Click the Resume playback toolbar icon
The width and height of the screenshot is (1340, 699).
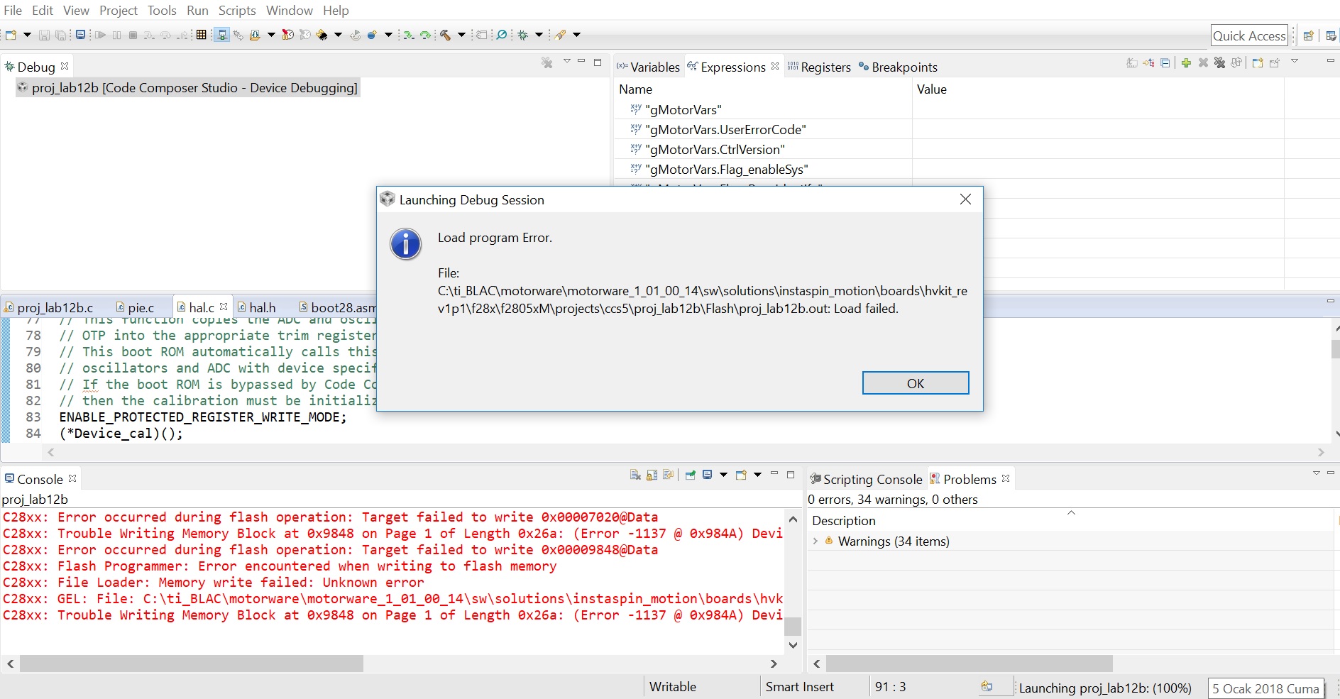100,35
